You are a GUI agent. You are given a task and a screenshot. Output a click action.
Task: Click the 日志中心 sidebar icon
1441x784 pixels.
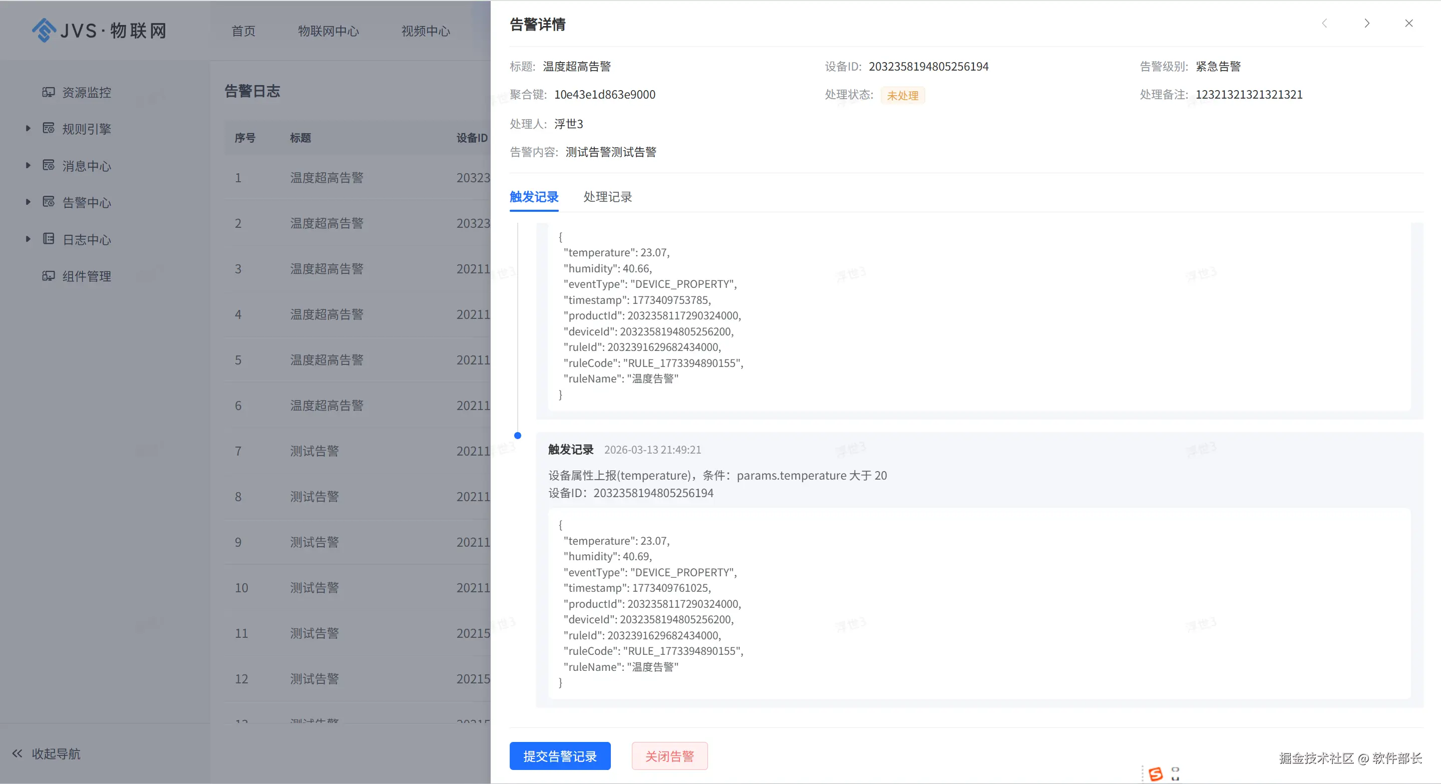(49, 239)
